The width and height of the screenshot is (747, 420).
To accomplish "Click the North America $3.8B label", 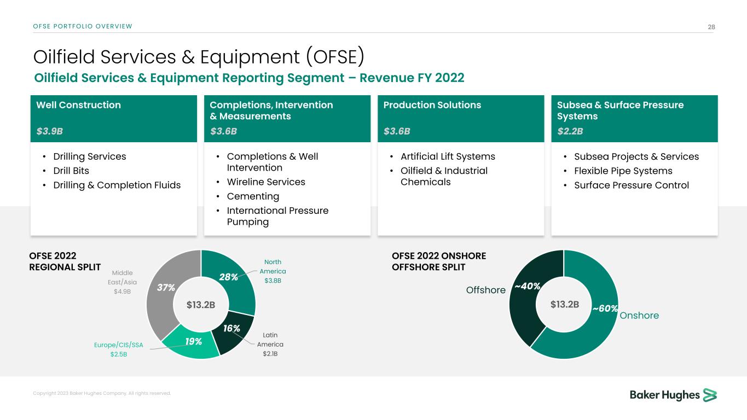I will click(x=273, y=271).
